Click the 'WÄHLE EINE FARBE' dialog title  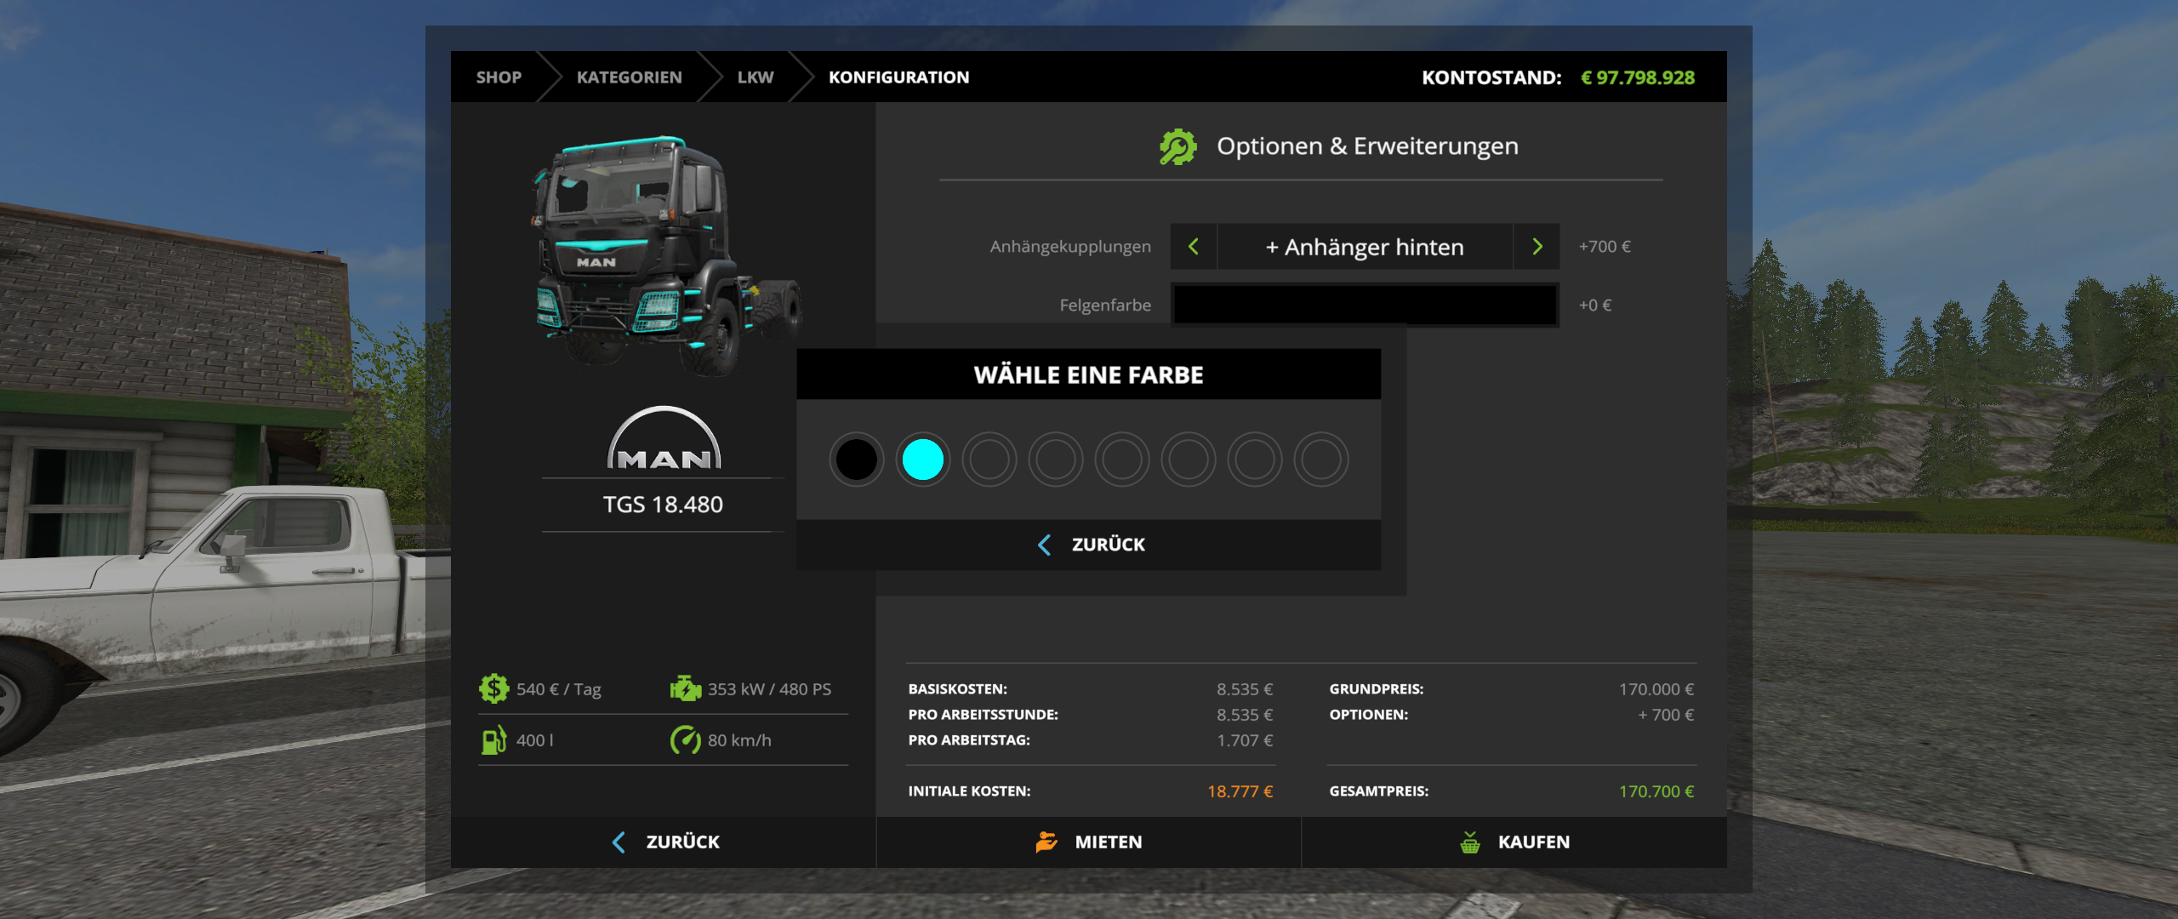point(1089,375)
